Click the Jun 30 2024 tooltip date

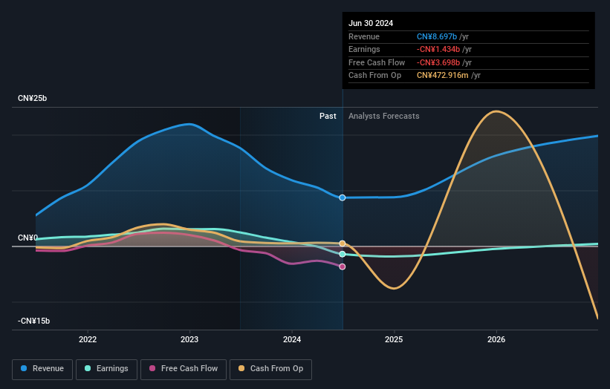[371, 23]
